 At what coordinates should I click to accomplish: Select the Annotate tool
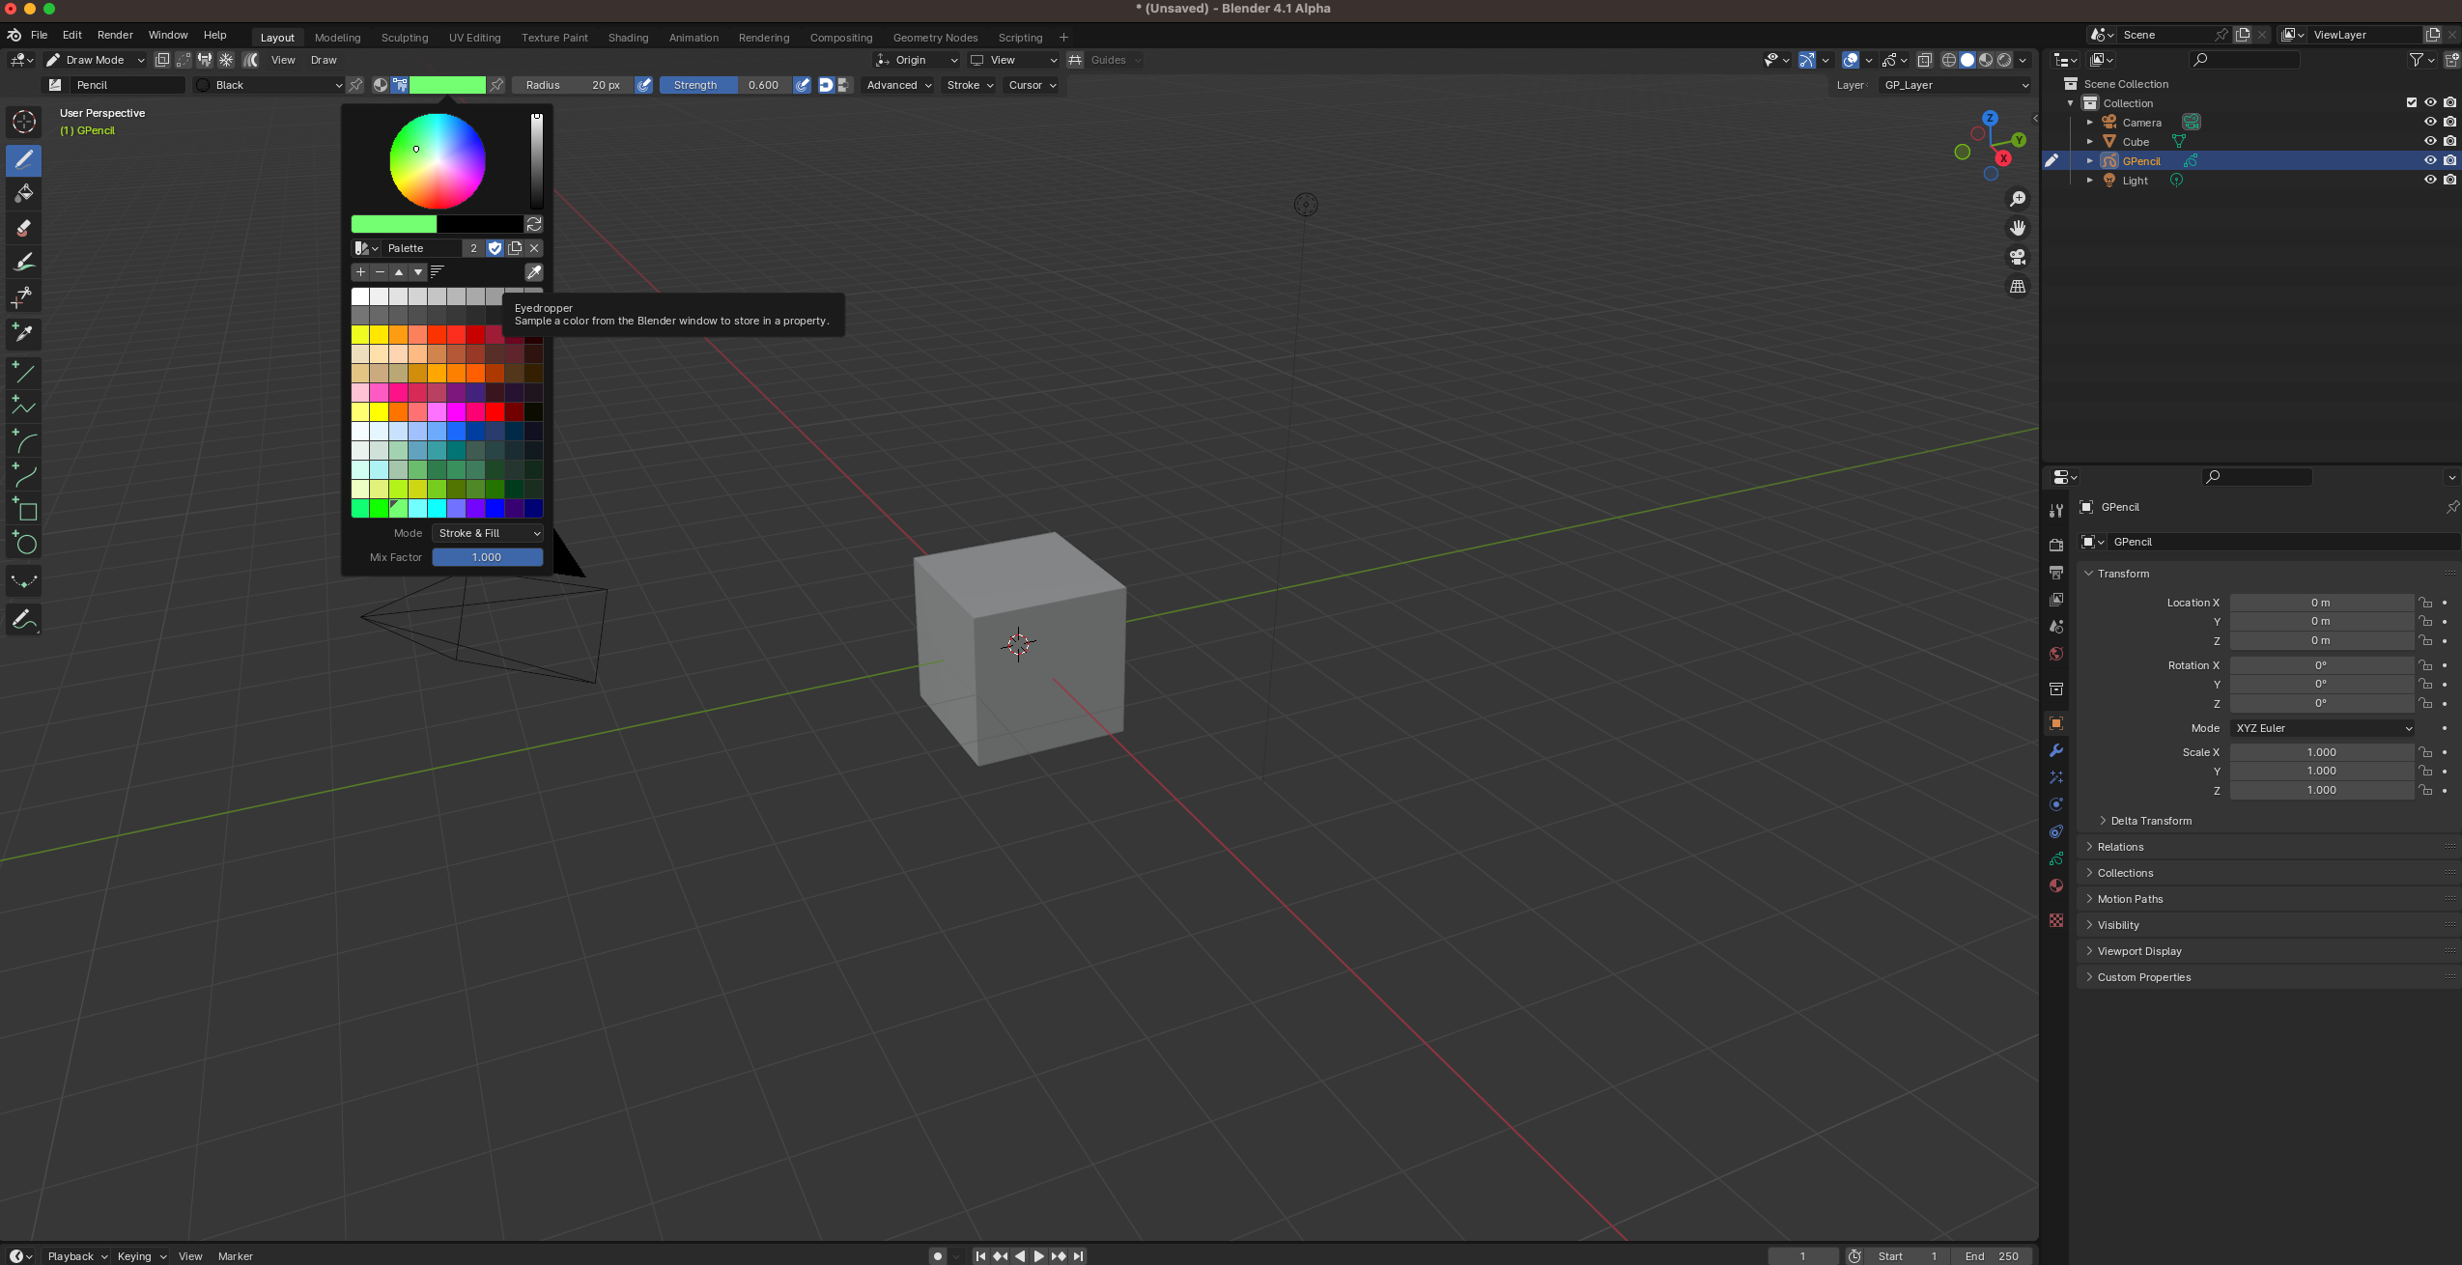coord(24,619)
